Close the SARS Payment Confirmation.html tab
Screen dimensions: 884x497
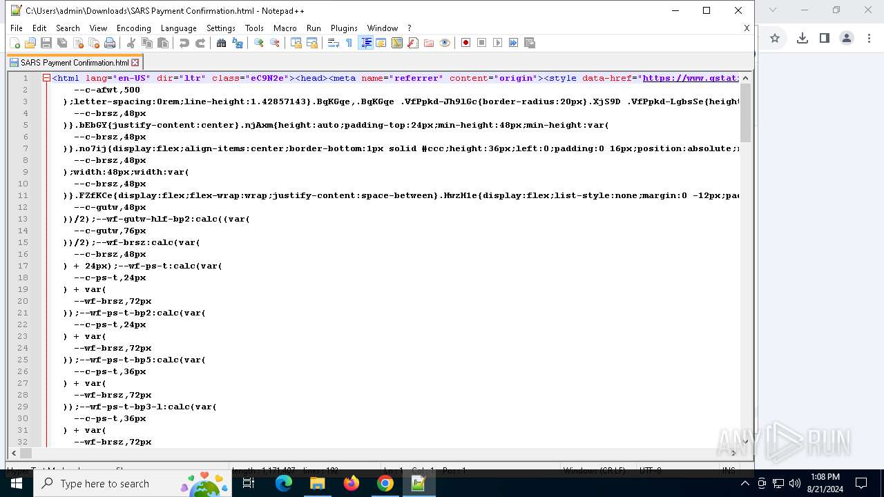(135, 62)
